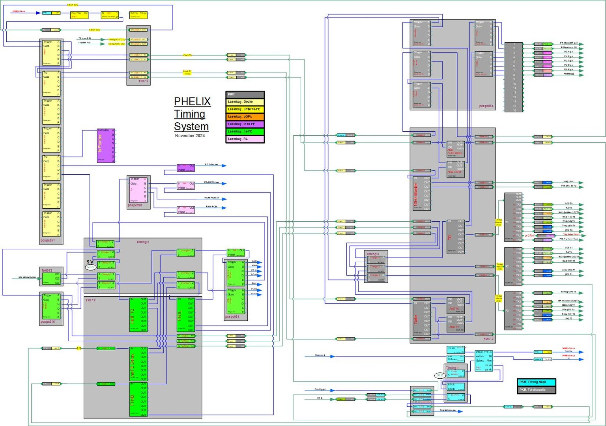Image resolution: width=606 pixels, height=426 pixels.
Task: Click the PKR, Telefonzelle legend box
Action: pos(536,390)
